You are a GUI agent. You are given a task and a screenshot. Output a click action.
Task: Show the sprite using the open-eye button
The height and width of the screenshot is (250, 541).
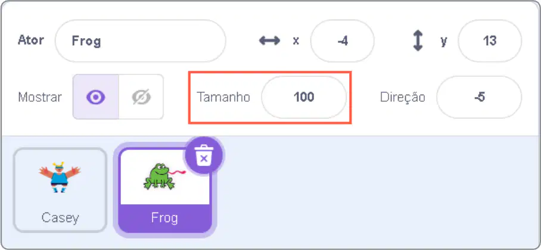click(x=95, y=97)
